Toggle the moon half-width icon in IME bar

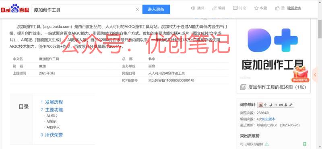pyautogui.click(x=271, y=105)
